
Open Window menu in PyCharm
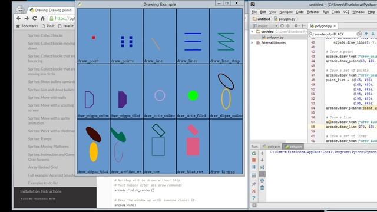tap(358, 12)
